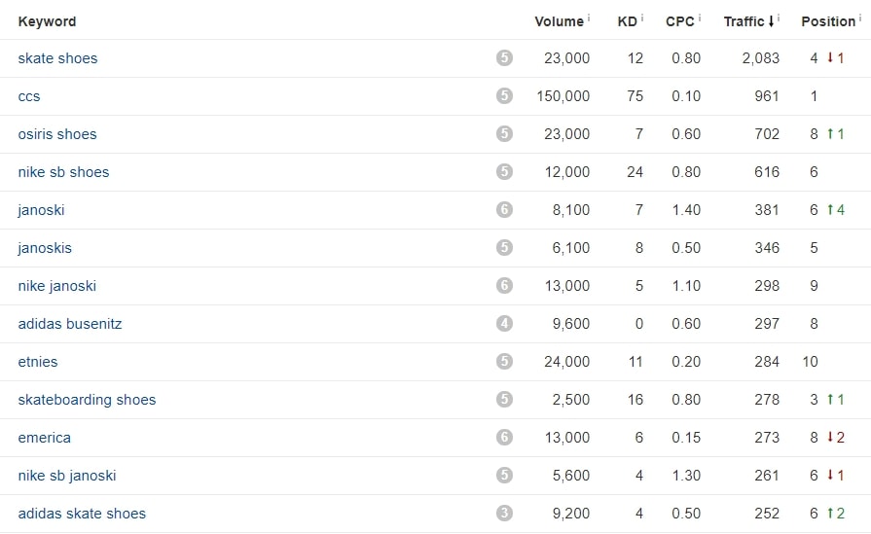Sort by the Position column header
The height and width of the screenshot is (534, 871).
tap(827, 21)
